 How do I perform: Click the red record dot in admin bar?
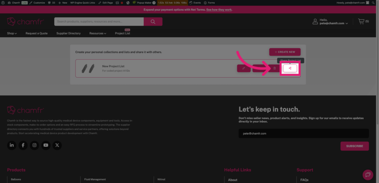point(122,3)
